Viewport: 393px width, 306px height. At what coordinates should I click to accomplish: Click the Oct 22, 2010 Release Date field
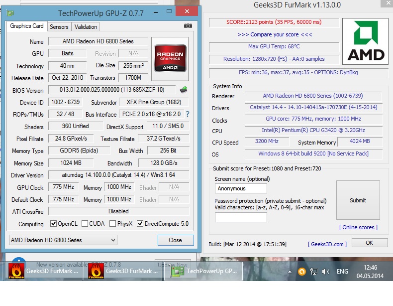click(68, 78)
